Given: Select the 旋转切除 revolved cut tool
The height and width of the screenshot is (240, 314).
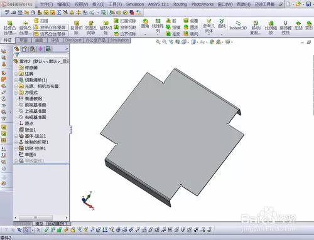Looking at the screenshot, I should (x=106, y=28).
